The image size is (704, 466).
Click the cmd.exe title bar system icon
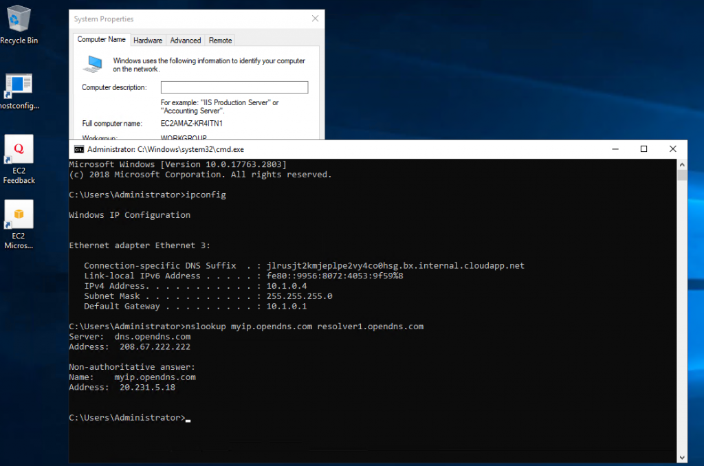(79, 149)
